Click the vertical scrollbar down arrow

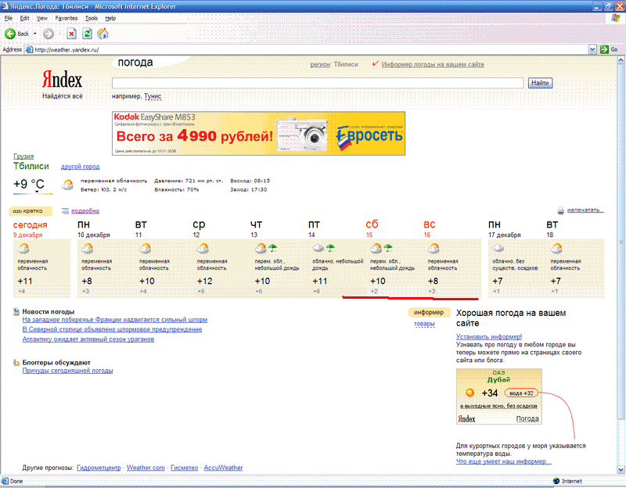pos(621,469)
